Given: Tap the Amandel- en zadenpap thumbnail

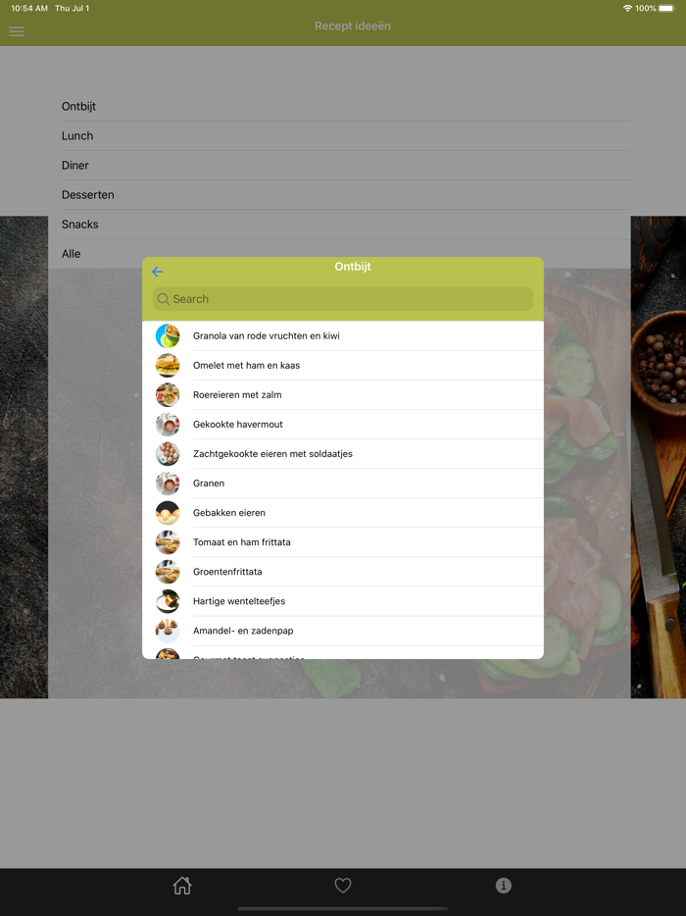Looking at the screenshot, I should click(x=168, y=631).
